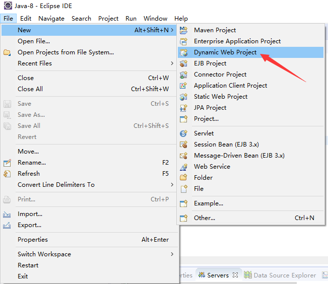Select Connector Project label in submenu
Screen dimensions: 328x284
[220, 75]
